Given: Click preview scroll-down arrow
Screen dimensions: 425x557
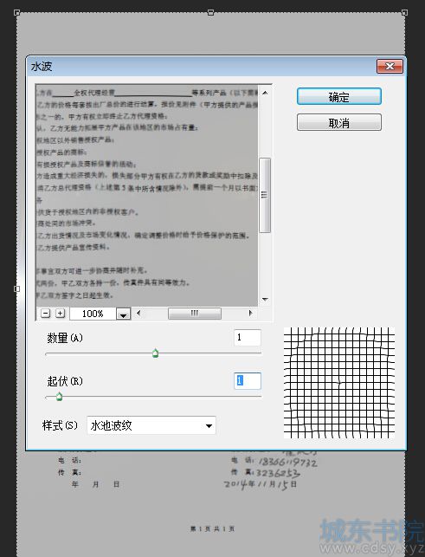Looking at the screenshot, I should [265, 300].
